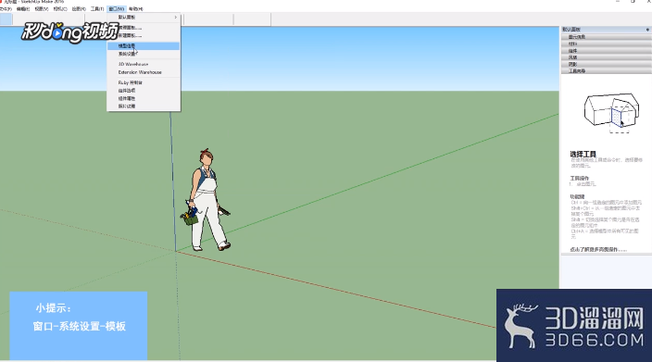Expand the 风格 panel section

coord(607,57)
